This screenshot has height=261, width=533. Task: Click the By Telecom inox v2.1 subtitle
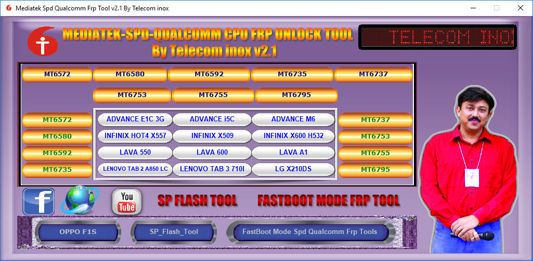(214, 51)
